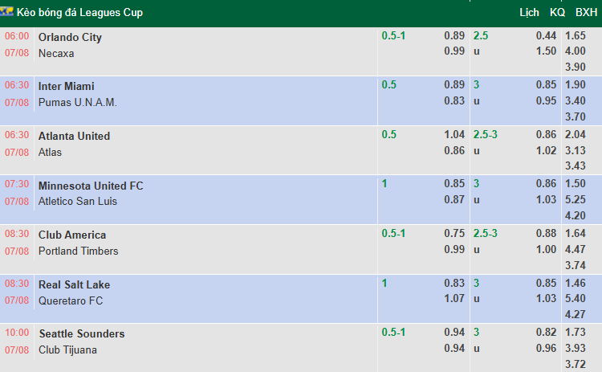Open the Lịch schedule link
This screenshot has height=372, width=602.
(529, 13)
